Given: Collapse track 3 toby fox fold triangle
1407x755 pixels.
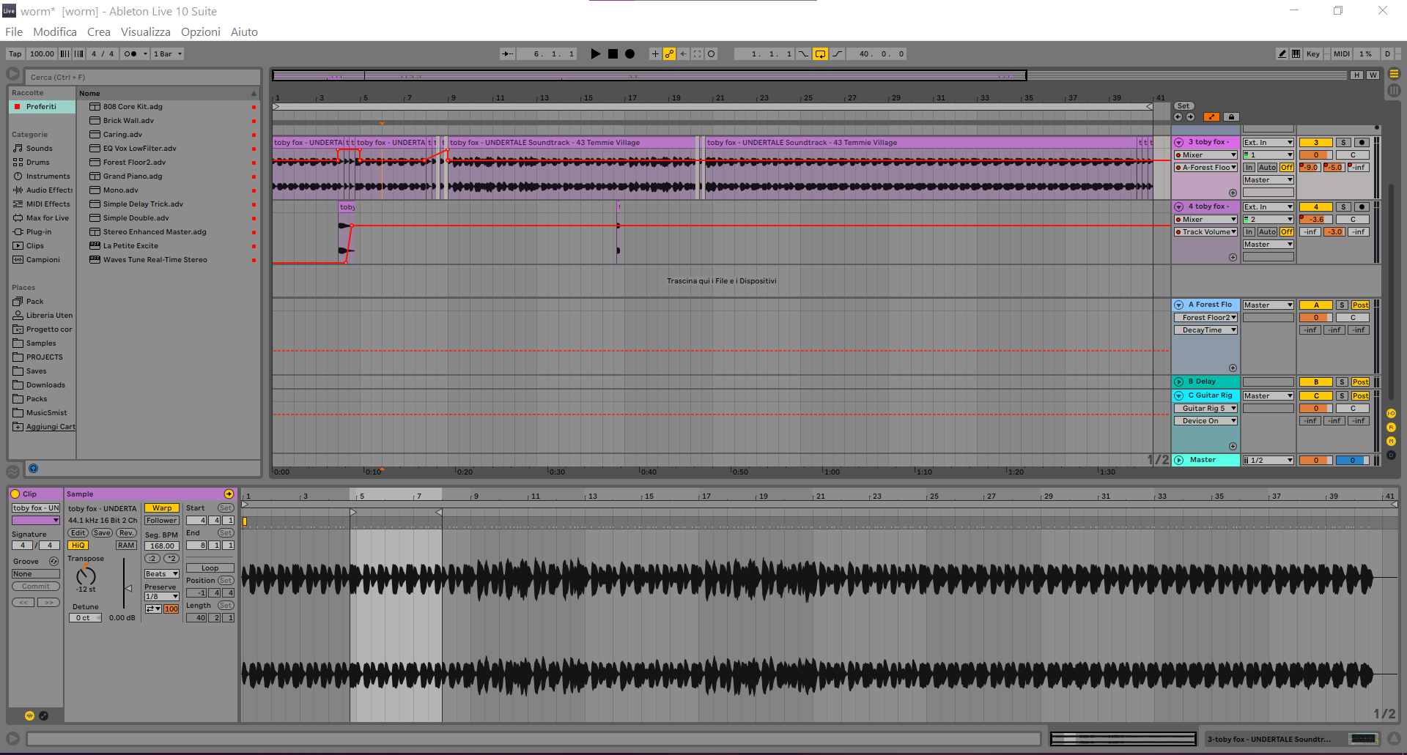Looking at the screenshot, I should tap(1179, 143).
